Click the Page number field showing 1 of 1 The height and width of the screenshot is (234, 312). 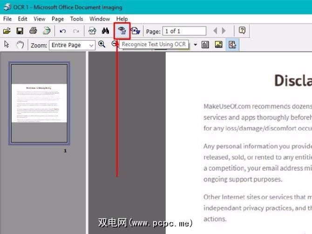tap(184, 31)
